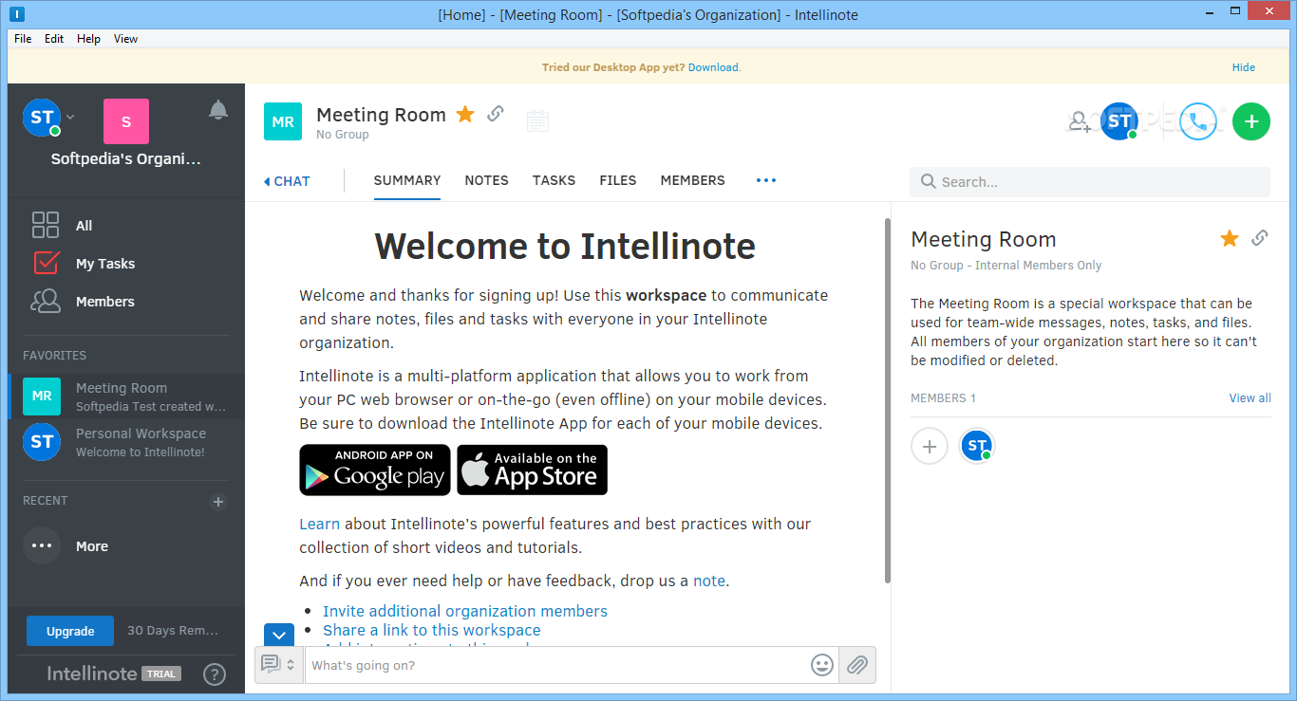The width and height of the screenshot is (1297, 701).
Task: Select the All workspaces grid icon
Action: (x=46, y=225)
